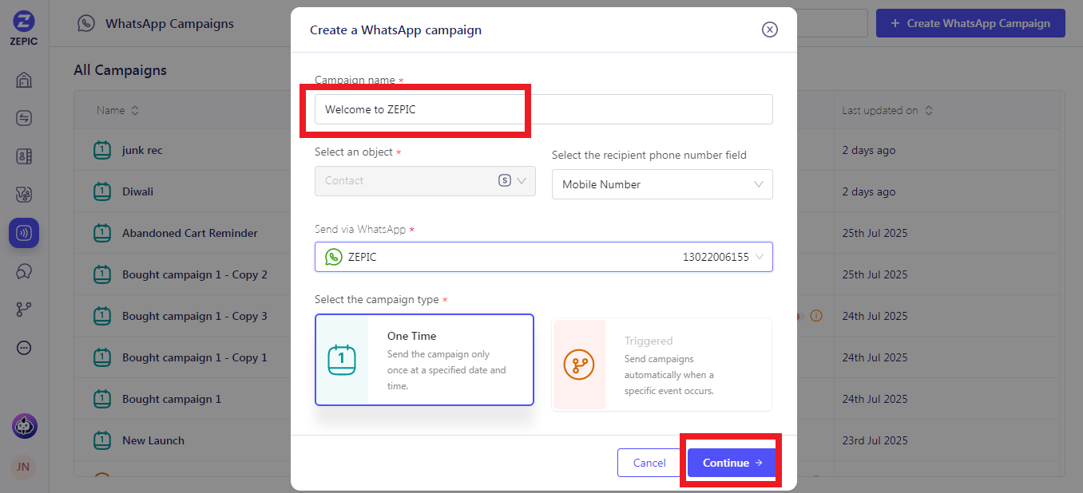Click the Cancel button
The image size is (1083, 493).
649,463
